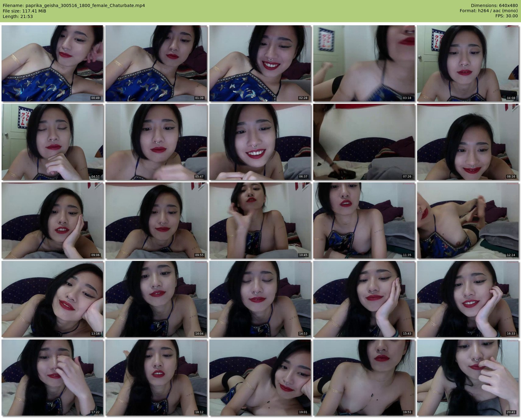Click the frame timestamped 04:08

coord(468,63)
